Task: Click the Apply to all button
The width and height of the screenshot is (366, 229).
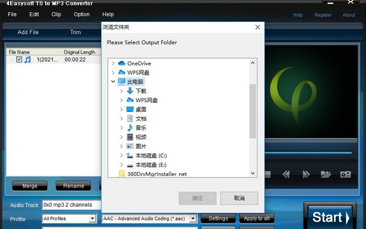Action: pos(256,218)
